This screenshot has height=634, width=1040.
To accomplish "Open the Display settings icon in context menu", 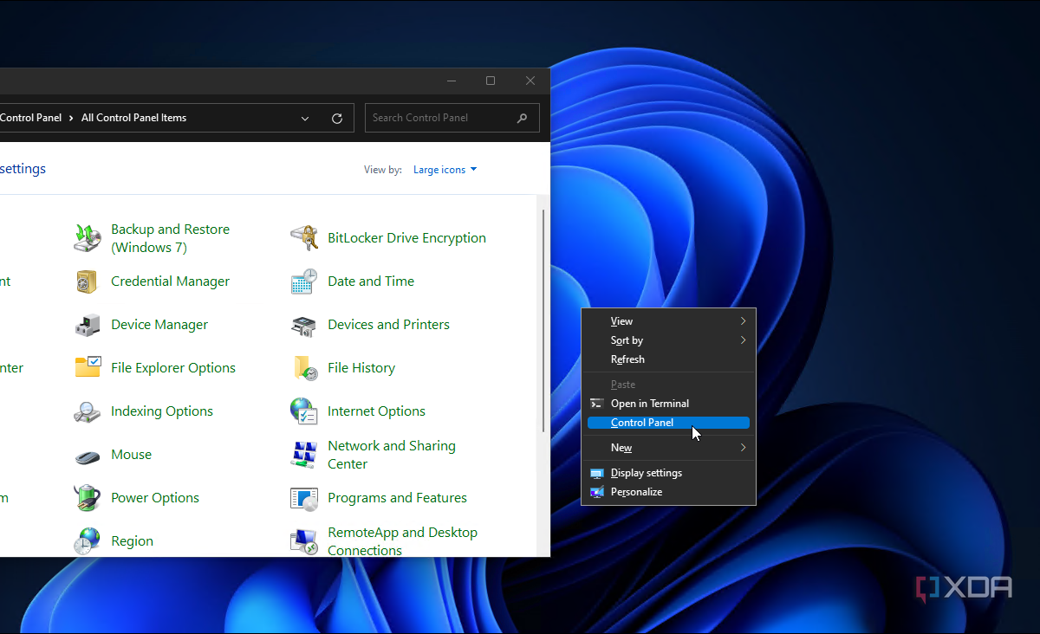I will (x=596, y=473).
